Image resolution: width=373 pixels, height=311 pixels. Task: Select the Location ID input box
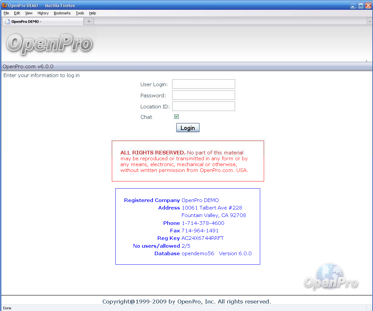(203, 106)
